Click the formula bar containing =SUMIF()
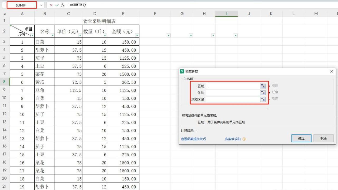Screen dimensions: 338x190 [202, 5]
